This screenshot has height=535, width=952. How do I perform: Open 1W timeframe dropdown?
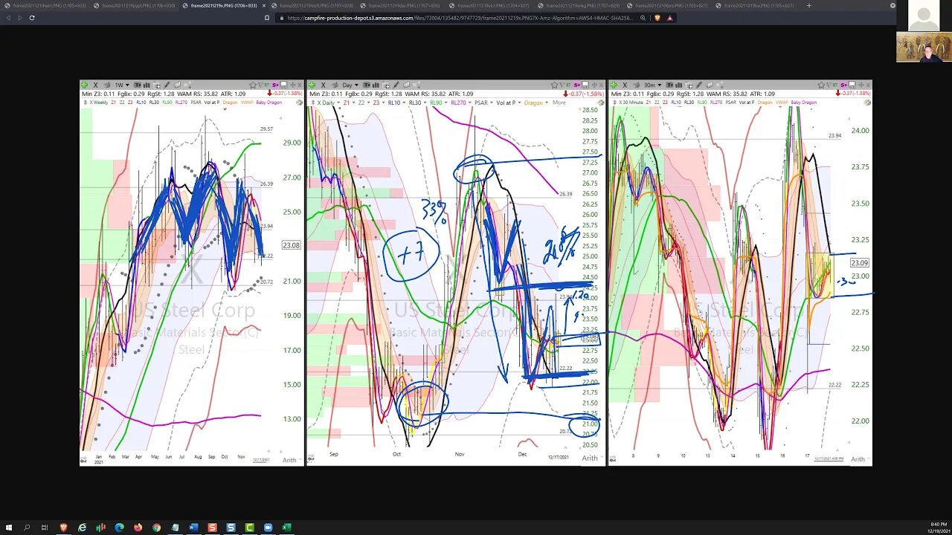click(x=122, y=85)
